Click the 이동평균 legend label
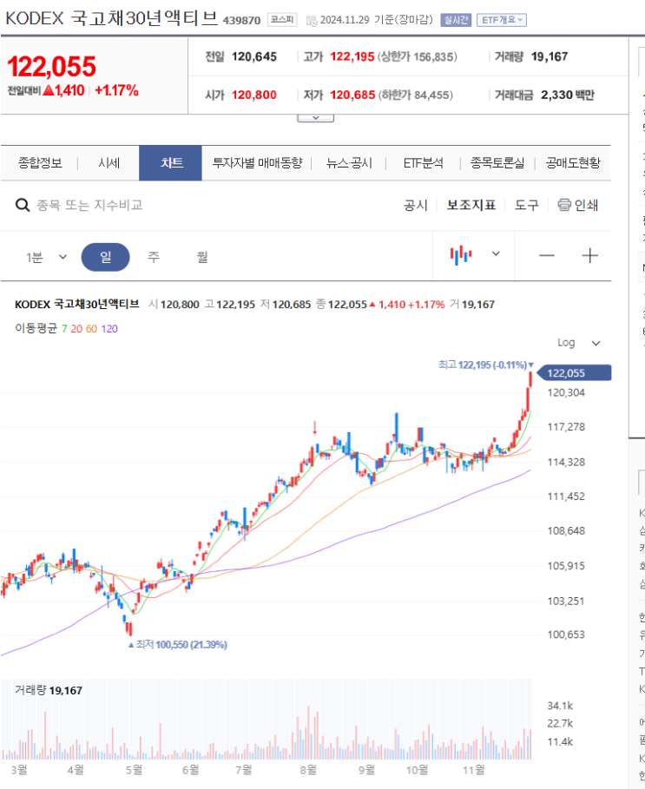This screenshot has width=645, height=789. [36, 329]
